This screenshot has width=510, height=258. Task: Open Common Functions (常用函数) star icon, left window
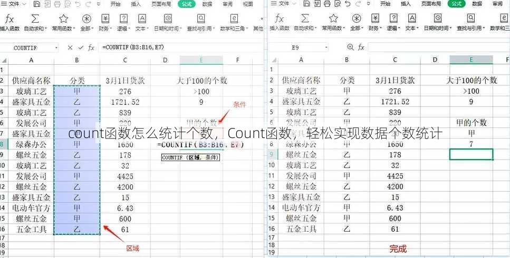(x=63, y=18)
